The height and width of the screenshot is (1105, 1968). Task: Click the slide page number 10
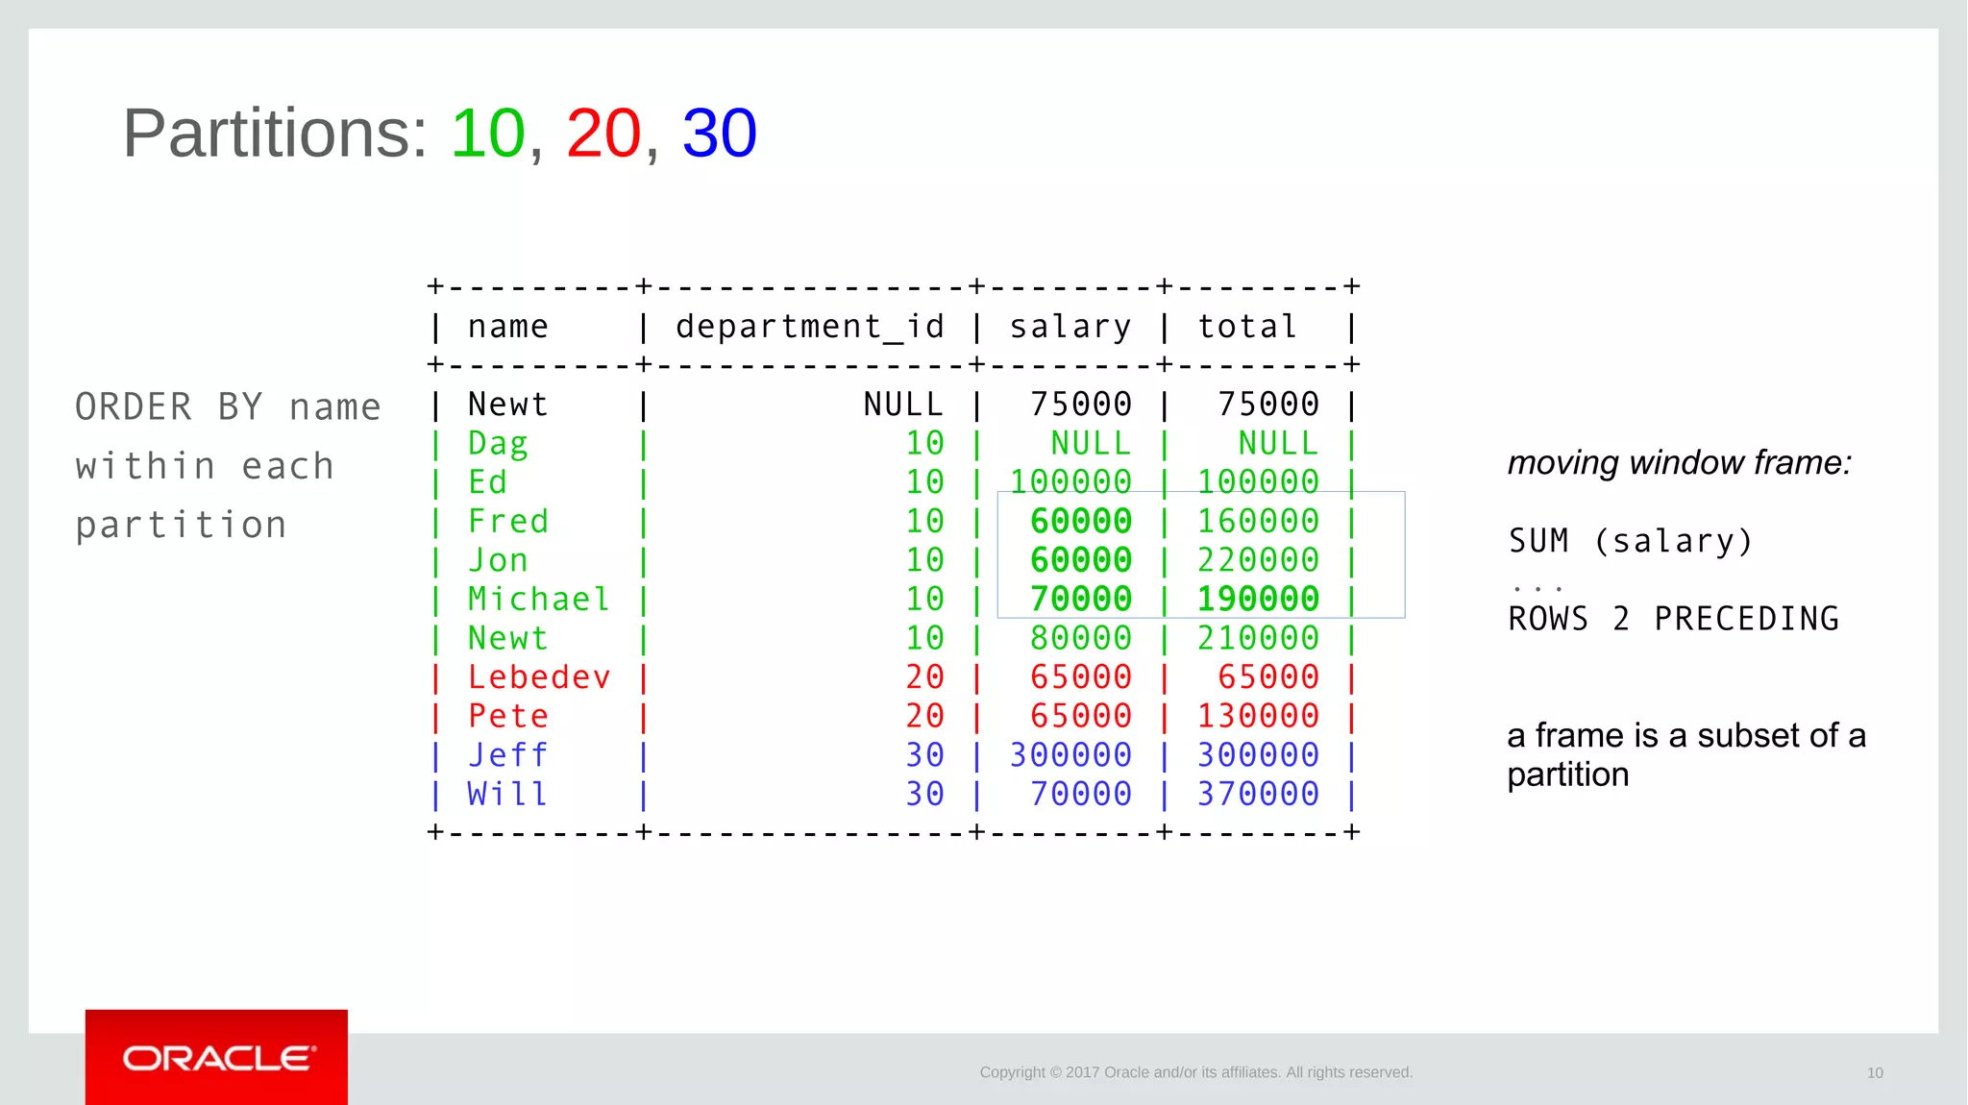coord(1875,1073)
